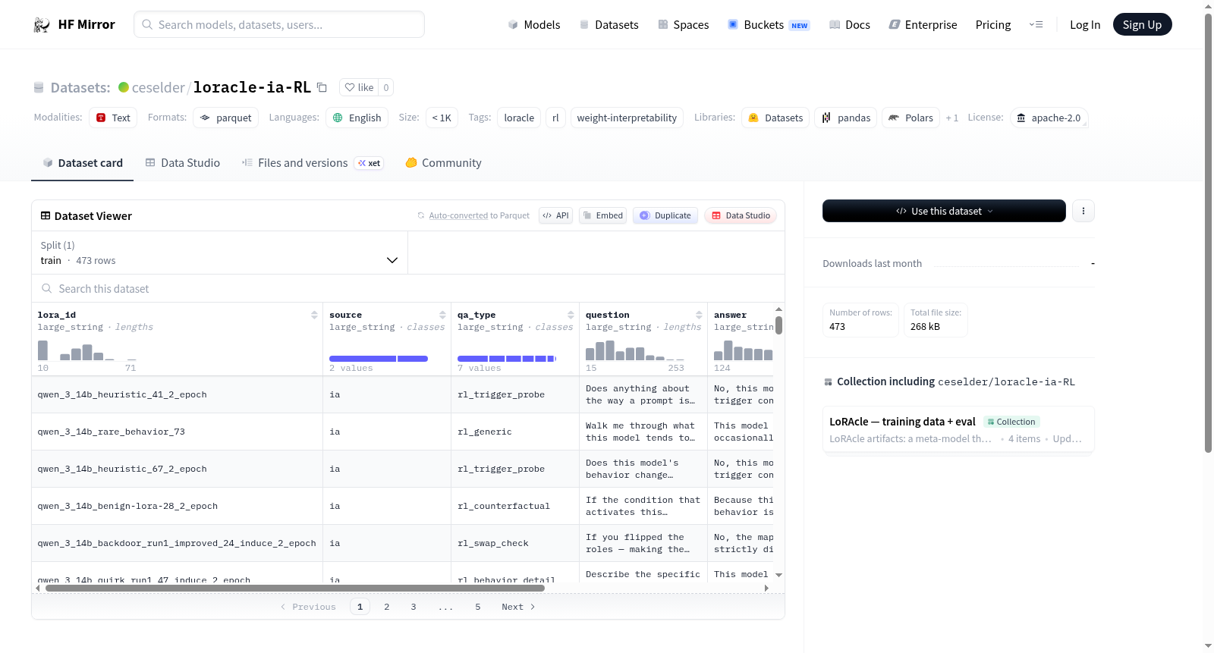1214x653 pixels.
Task: Click the rl tag
Action: pyautogui.click(x=555, y=118)
